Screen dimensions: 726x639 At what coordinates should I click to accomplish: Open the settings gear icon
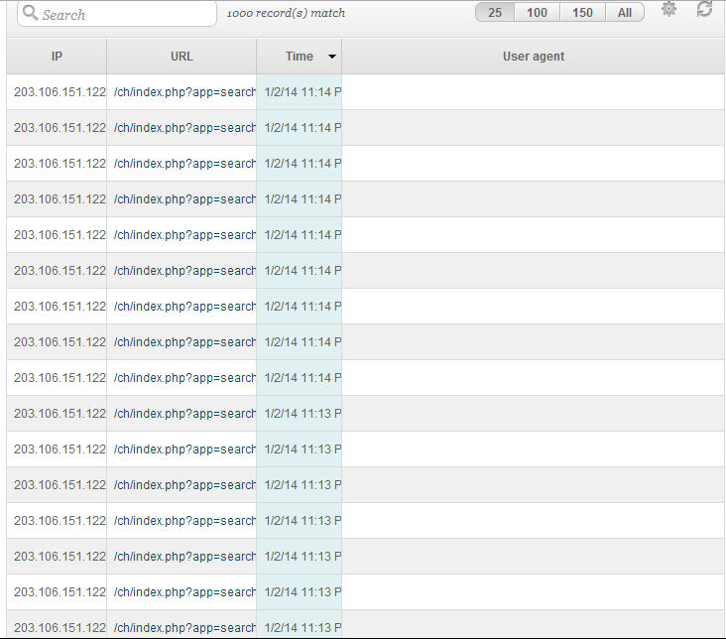(668, 10)
